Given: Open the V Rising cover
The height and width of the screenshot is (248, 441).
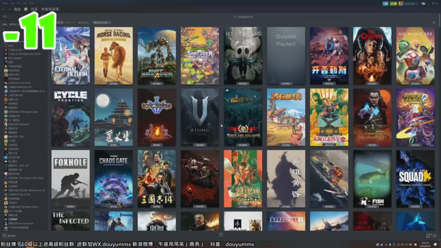Looking at the screenshot, I should [x=200, y=117].
